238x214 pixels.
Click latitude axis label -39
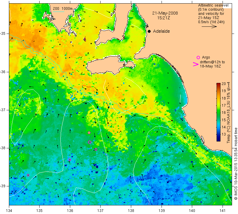coord(3,186)
